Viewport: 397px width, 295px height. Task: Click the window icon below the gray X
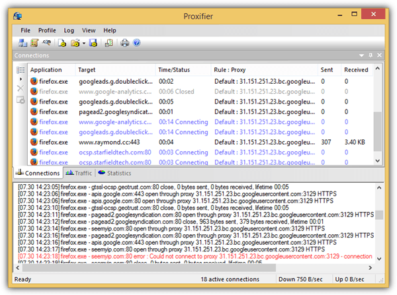(21, 100)
